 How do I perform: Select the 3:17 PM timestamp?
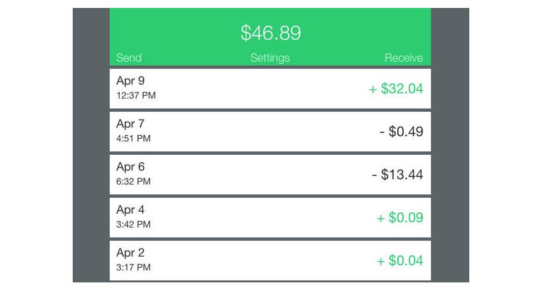[134, 267]
